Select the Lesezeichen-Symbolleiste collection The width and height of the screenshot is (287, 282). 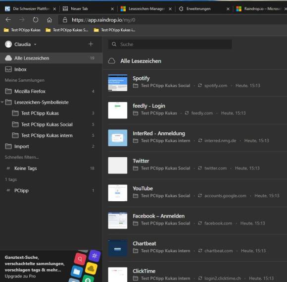click(x=51, y=102)
